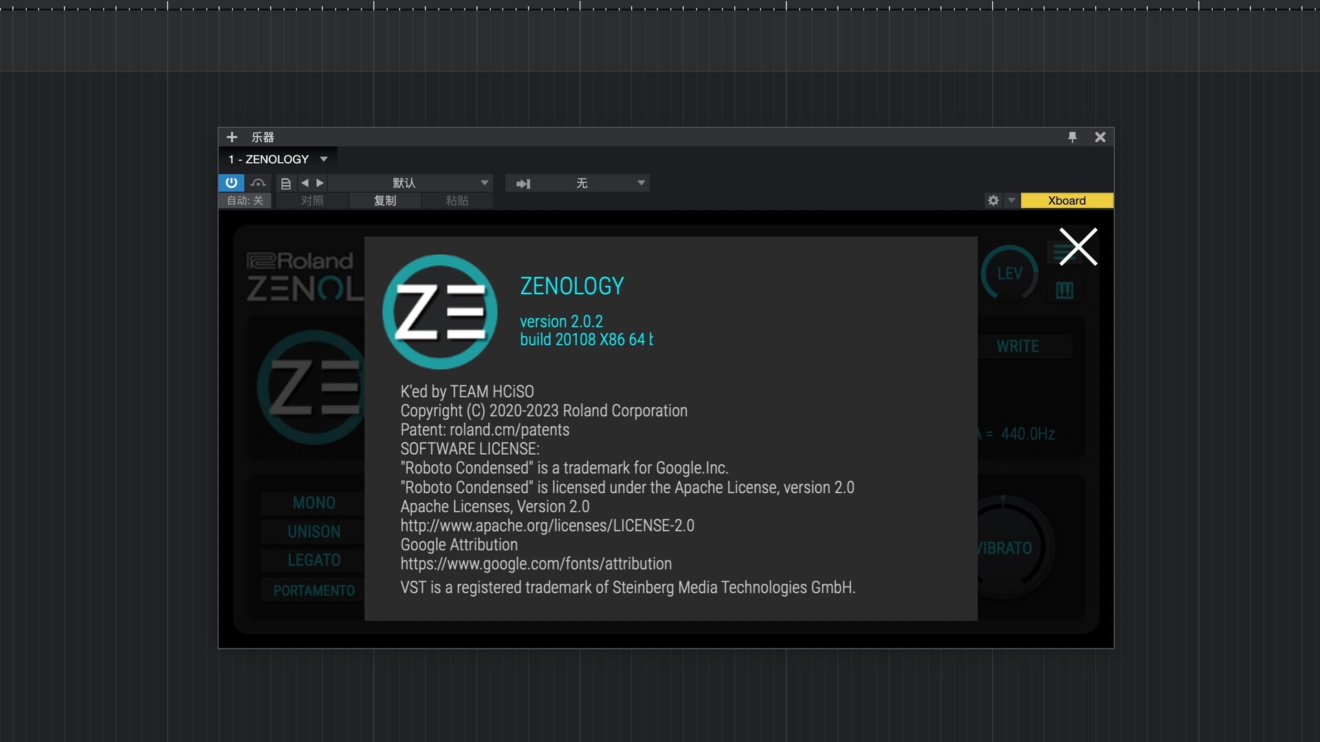This screenshot has width=1320, height=742.
Task: Expand the 默认 preset dropdown
Action: click(484, 183)
